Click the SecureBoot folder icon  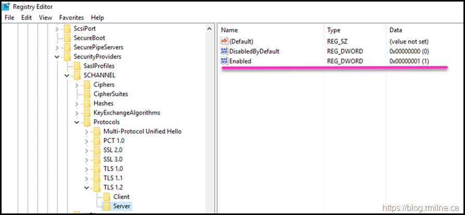[67, 38]
